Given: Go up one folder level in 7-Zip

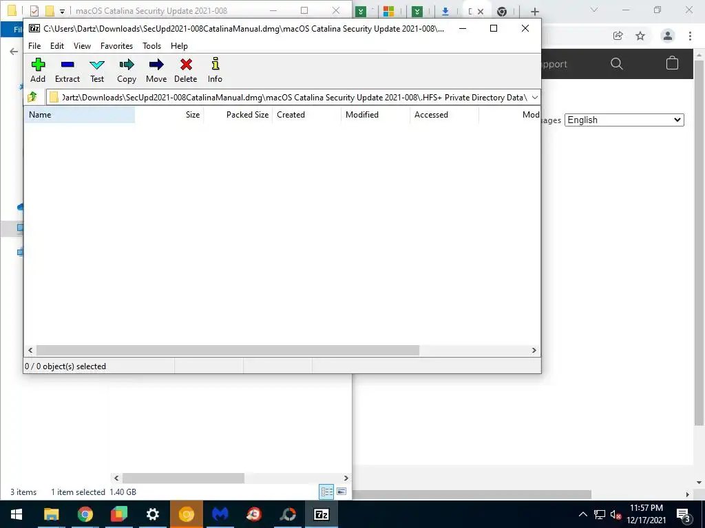Looking at the screenshot, I should (32, 97).
